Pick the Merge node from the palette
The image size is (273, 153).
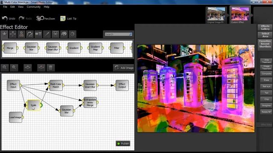[10, 48]
